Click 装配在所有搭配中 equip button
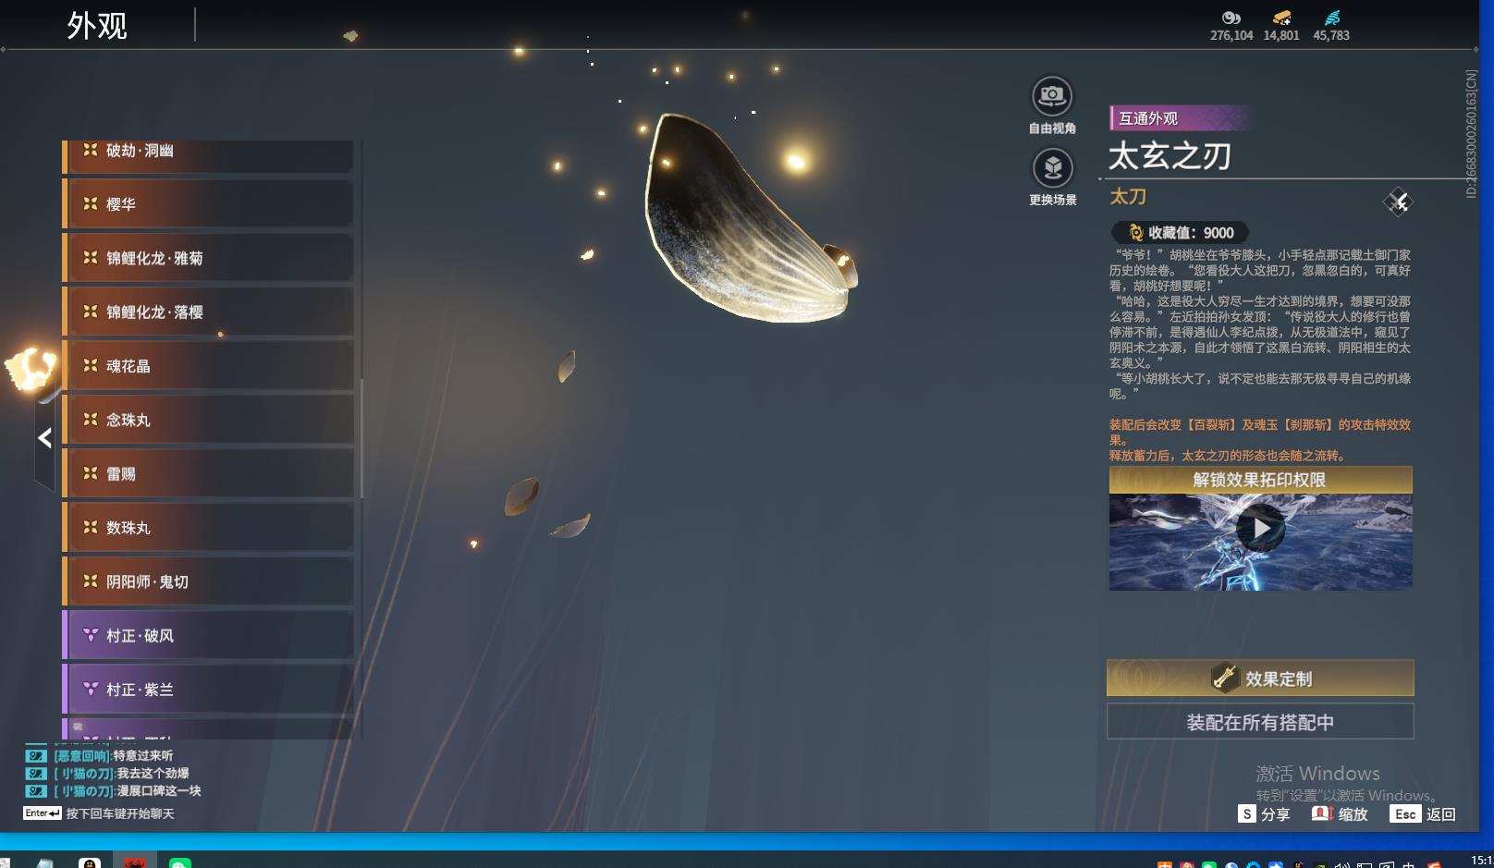Screen dimensions: 1494x868 point(1260,722)
